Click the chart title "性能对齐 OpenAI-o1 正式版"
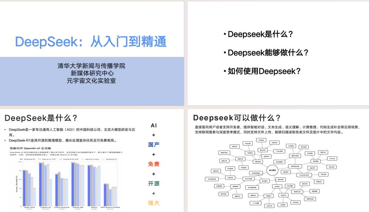 (30, 148)
